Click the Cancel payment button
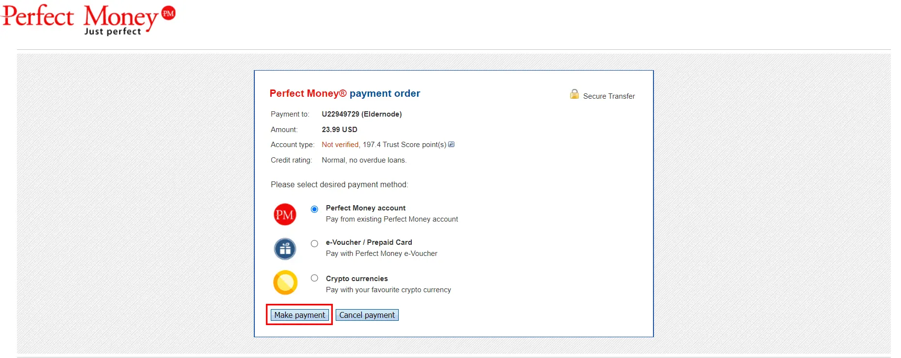Image resolution: width=901 pixels, height=358 pixels. tap(367, 315)
